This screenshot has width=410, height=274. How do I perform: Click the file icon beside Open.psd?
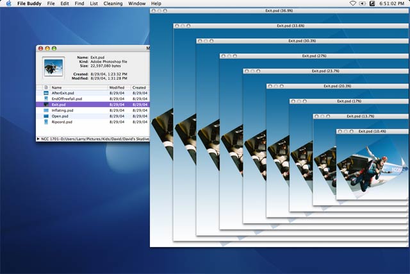(x=46, y=116)
